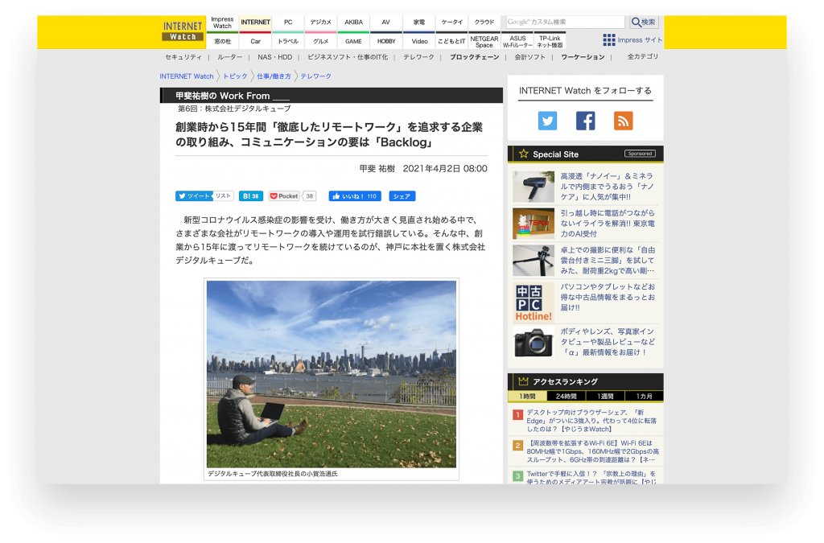
Task: Click 仕事/働き方 breadcrumb link
Action: click(x=274, y=76)
